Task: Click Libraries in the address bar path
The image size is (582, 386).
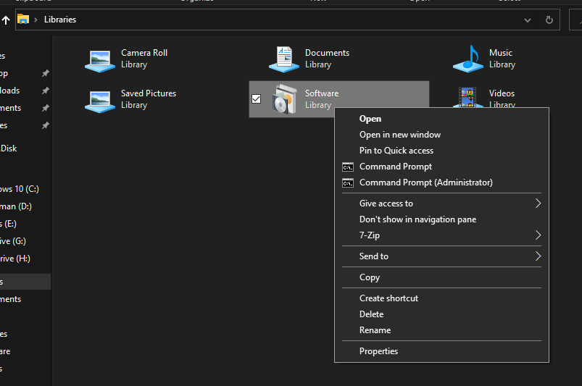Action: click(60, 20)
